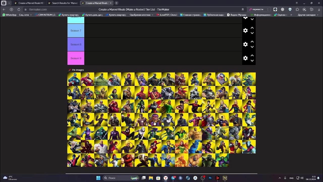Expand the Соц. сети bookmarks folder
The width and height of the screenshot is (323, 182).
click(25, 15)
